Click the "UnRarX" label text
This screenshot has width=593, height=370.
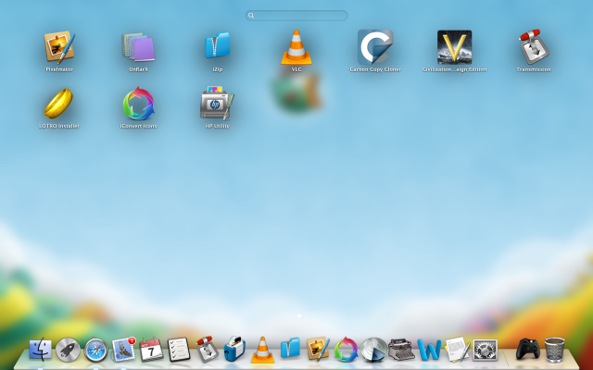[138, 69]
